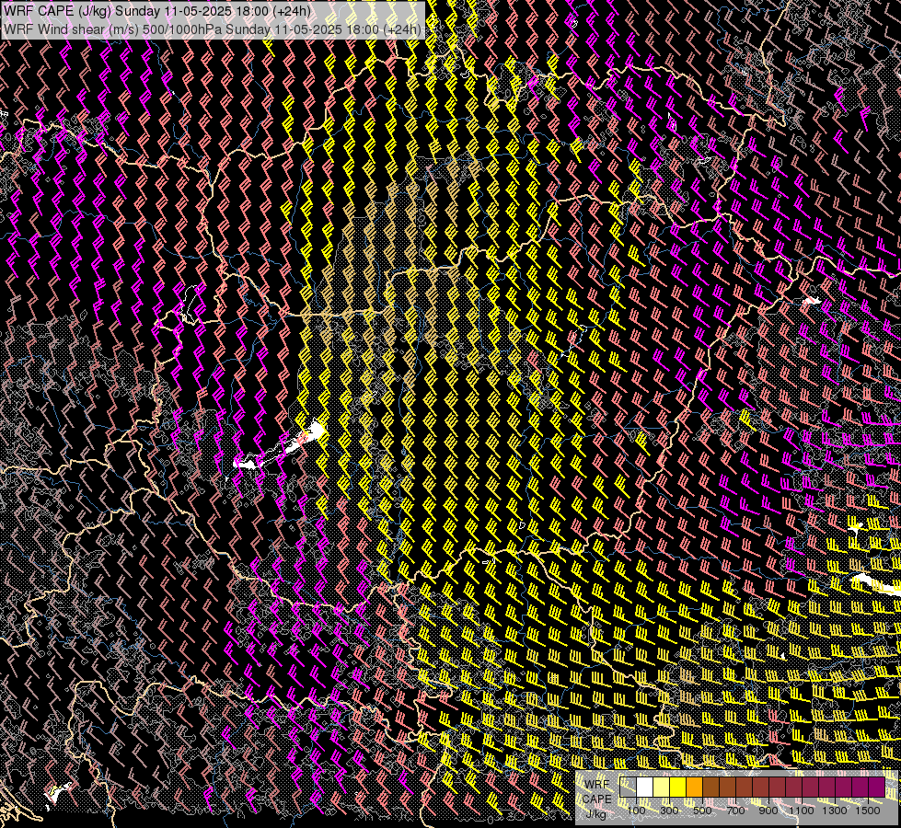Click the legend value 100
Screen dimensions: 901x828
click(x=636, y=811)
